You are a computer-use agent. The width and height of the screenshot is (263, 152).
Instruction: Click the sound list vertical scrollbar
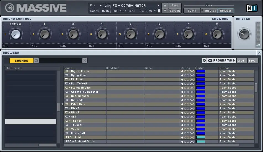tap(256, 87)
